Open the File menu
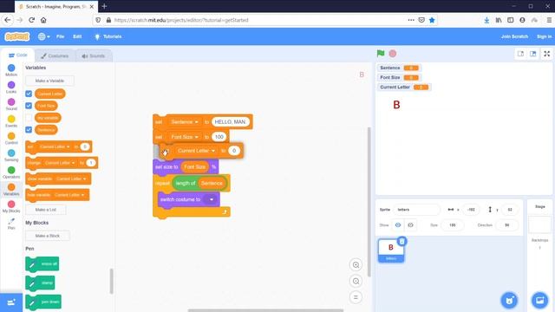Image resolution: width=555 pixels, height=312 pixels. pos(60,36)
